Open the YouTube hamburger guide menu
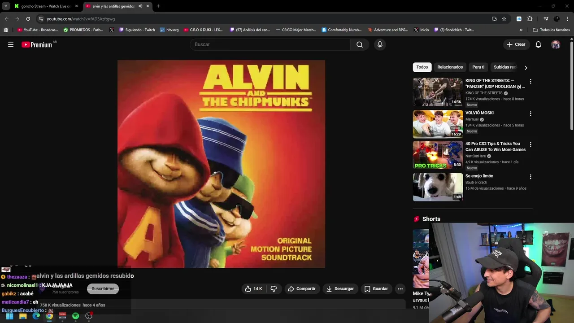Viewport: 574px width, 323px height. (11, 44)
